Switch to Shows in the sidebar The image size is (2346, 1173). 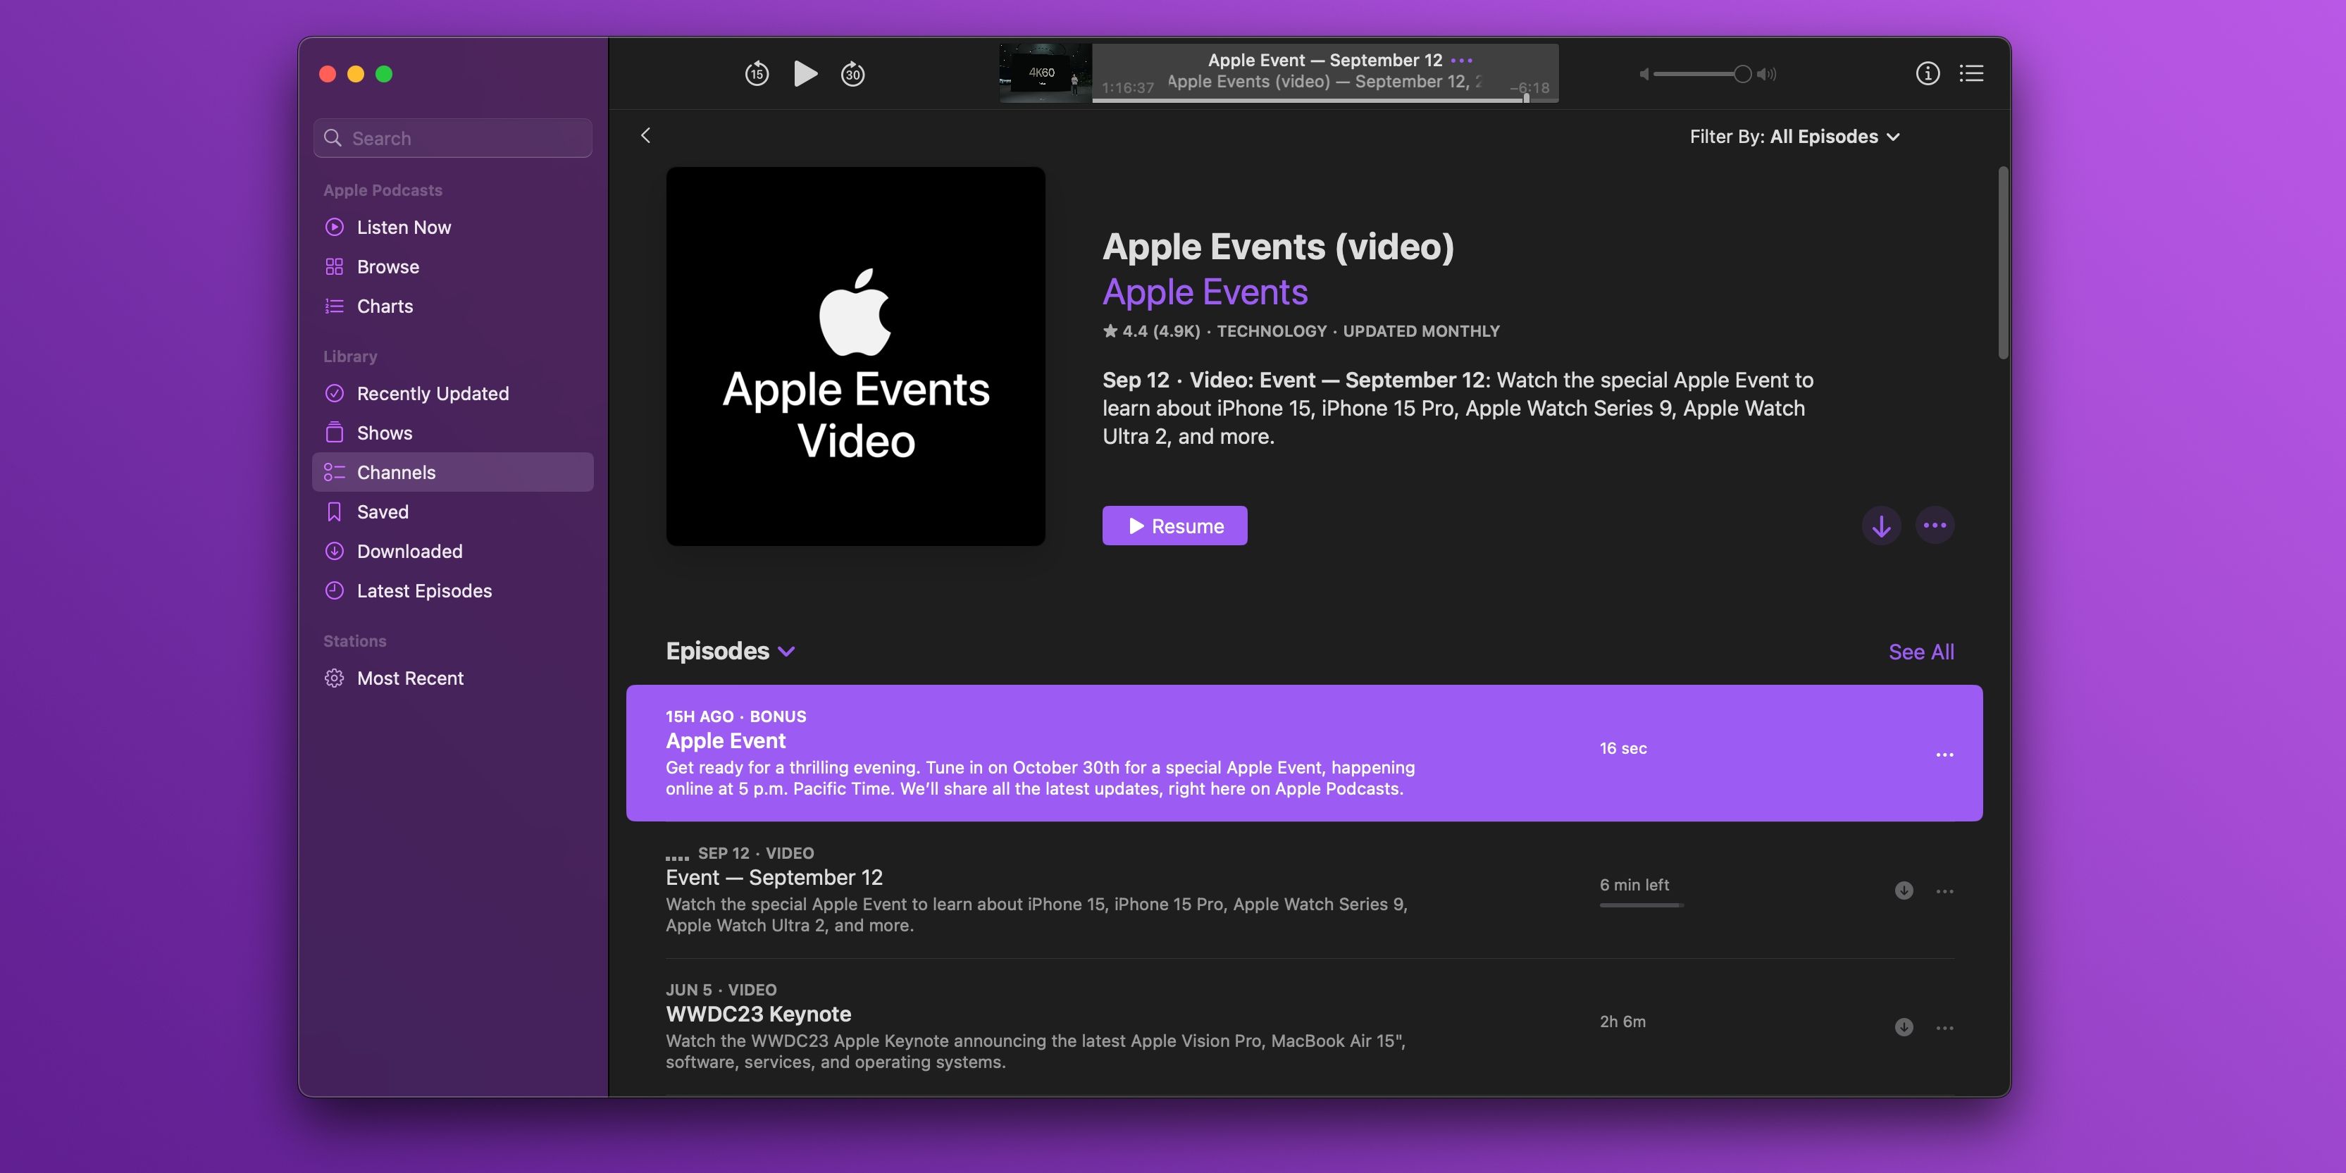coord(385,433)
